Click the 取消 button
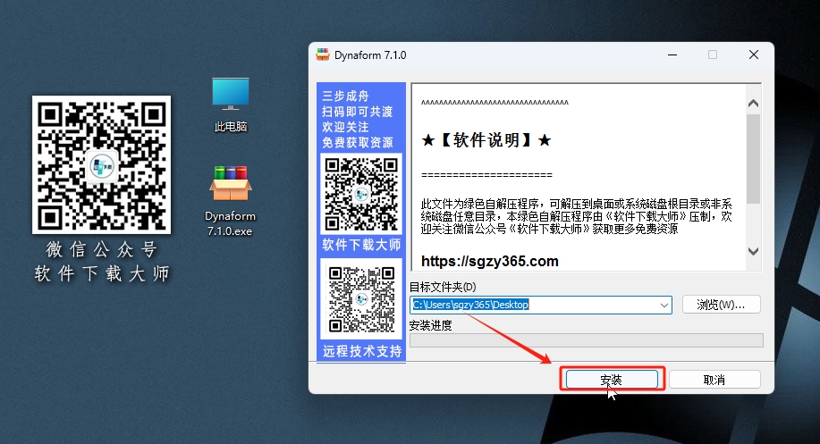 click(x=714, y=379)
